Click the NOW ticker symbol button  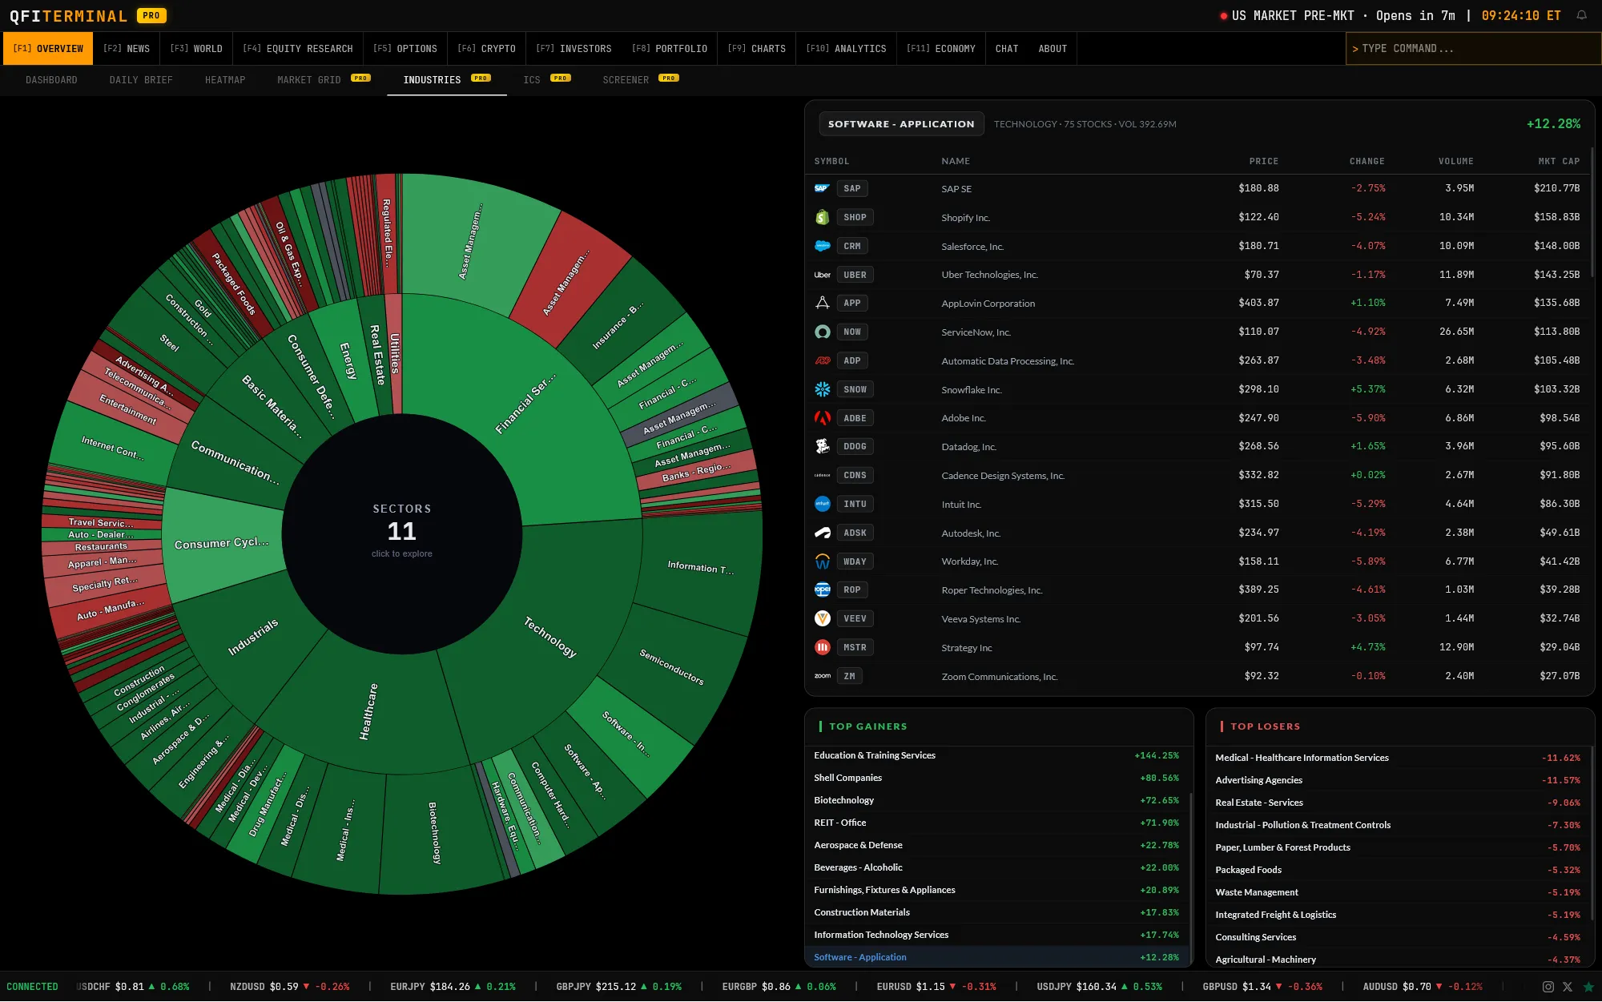852,332
